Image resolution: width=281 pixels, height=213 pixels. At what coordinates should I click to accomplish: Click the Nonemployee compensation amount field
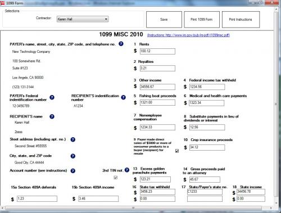pos(157,127)
